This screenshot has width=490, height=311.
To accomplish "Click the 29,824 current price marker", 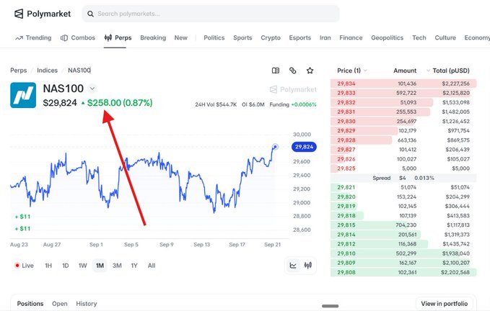I will [304, 147].
